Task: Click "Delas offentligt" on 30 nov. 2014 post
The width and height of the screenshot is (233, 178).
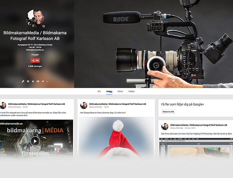Action: coord(177,128)
